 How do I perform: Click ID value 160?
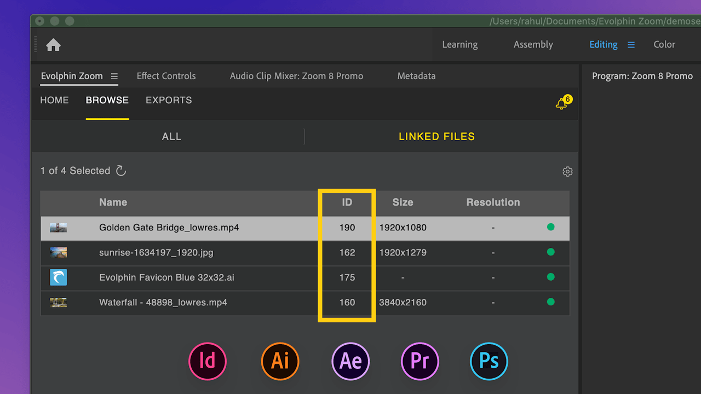point(347,303)
